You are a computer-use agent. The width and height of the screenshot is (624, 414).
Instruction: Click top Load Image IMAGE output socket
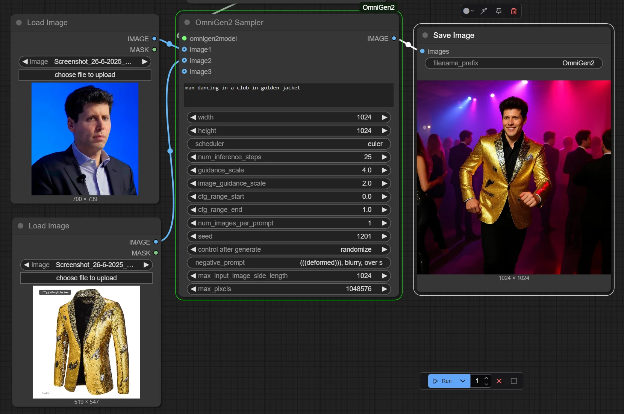click(x=154, y=39)
